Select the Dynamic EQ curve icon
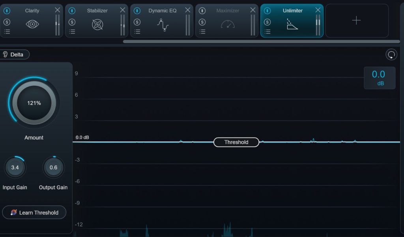404x237 pixels. tap(163, 25)
